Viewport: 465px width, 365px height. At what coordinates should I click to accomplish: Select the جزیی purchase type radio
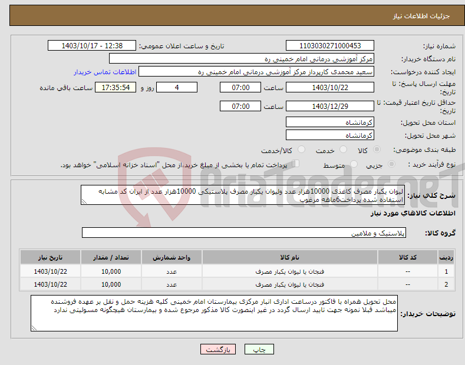tap(391, 164)
